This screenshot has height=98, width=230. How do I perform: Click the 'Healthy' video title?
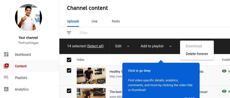click(x=116, y=72)
